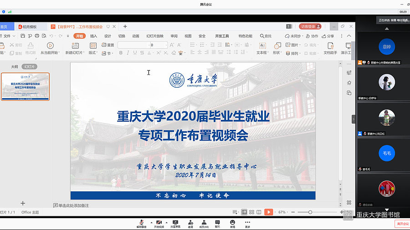Click the orange play slideshow button
This screenshot has width=410, height=230.
point(268,212)
